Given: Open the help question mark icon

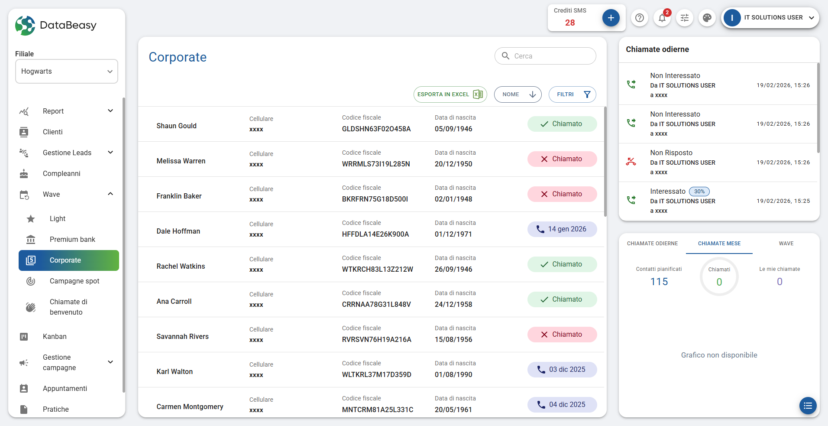Looking at the screenshot, I should (x=640, y=18).
